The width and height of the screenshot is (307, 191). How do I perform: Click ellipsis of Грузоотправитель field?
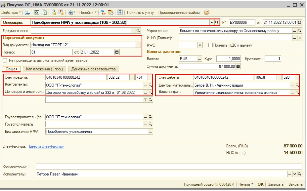coord(145,117)
